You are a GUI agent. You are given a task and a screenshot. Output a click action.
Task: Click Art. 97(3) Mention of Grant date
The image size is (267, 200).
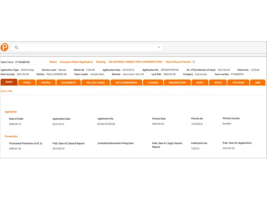click(224, 70)
